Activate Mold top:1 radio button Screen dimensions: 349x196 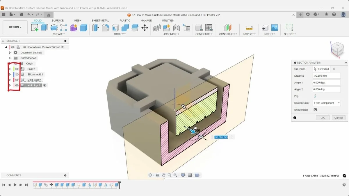(45, 85)
